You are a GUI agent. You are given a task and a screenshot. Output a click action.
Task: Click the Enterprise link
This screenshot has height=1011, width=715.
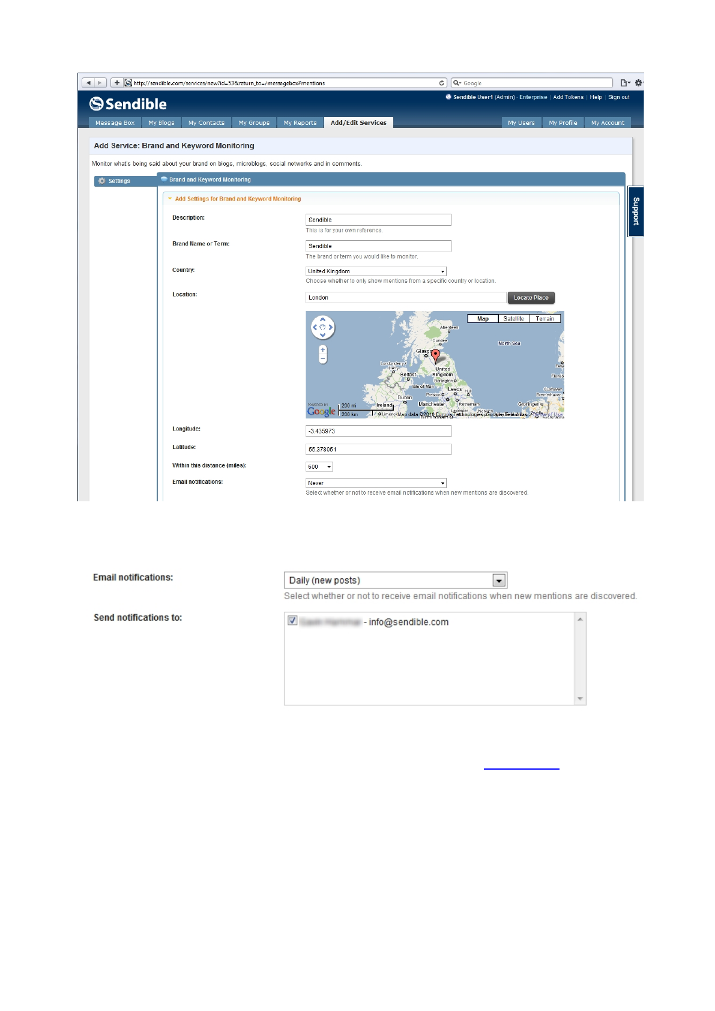[533, 97]
